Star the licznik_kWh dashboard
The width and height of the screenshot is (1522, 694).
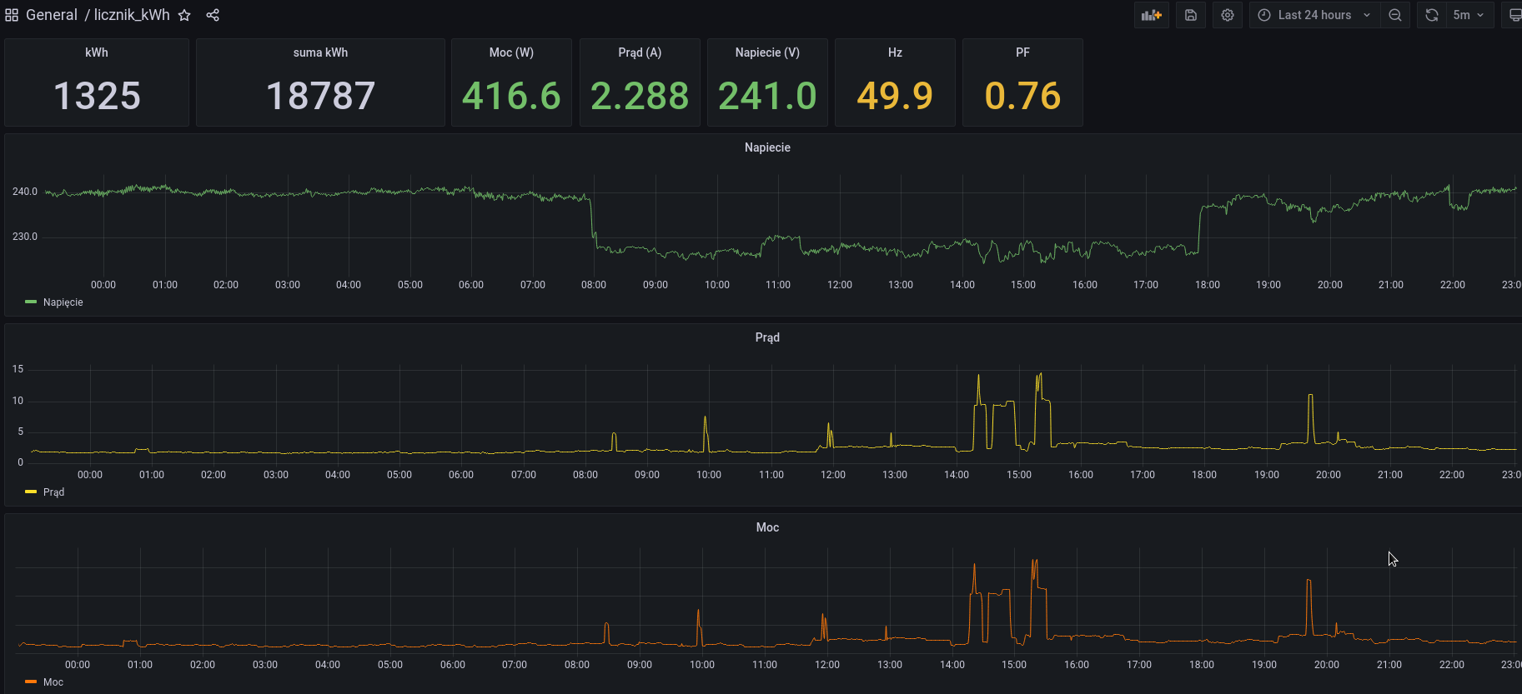184,15
